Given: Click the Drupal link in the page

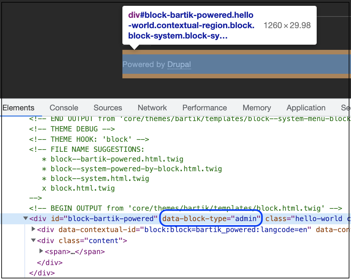Looking at the screenshot, I should [x=179, y=64].
